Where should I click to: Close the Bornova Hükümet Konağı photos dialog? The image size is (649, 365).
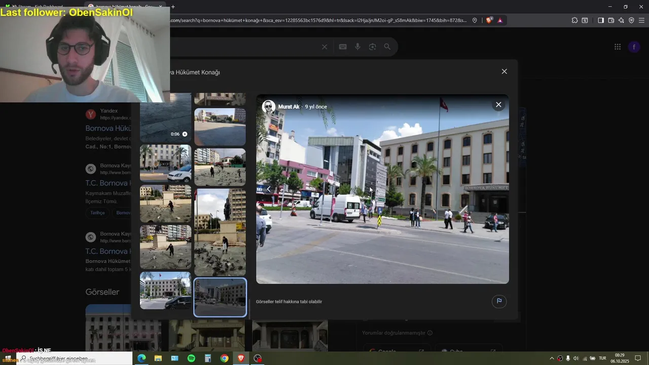point(504,71)
